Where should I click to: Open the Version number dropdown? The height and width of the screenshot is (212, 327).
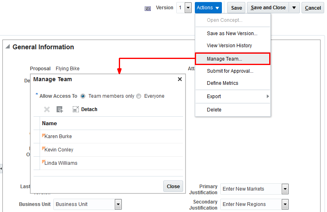click(x=188, y=8)
